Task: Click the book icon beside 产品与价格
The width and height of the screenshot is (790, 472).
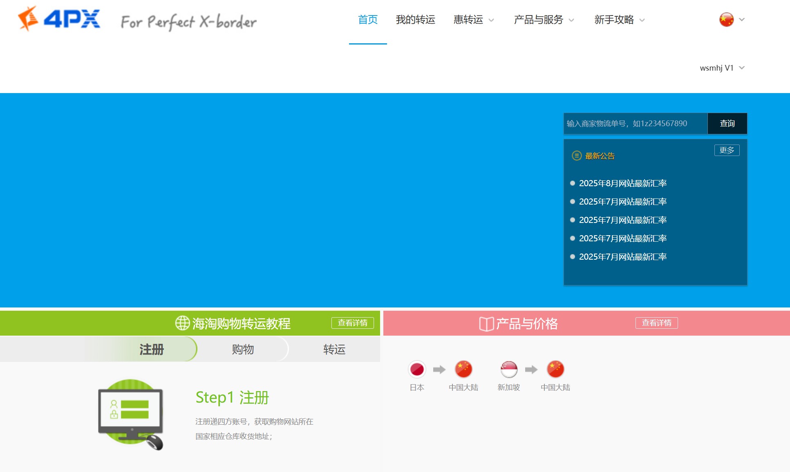Action: coord(486,323)
